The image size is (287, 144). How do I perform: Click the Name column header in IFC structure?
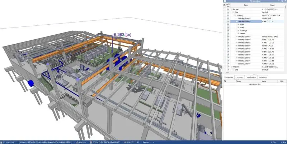pyautogui.click(x=273, y=5)
